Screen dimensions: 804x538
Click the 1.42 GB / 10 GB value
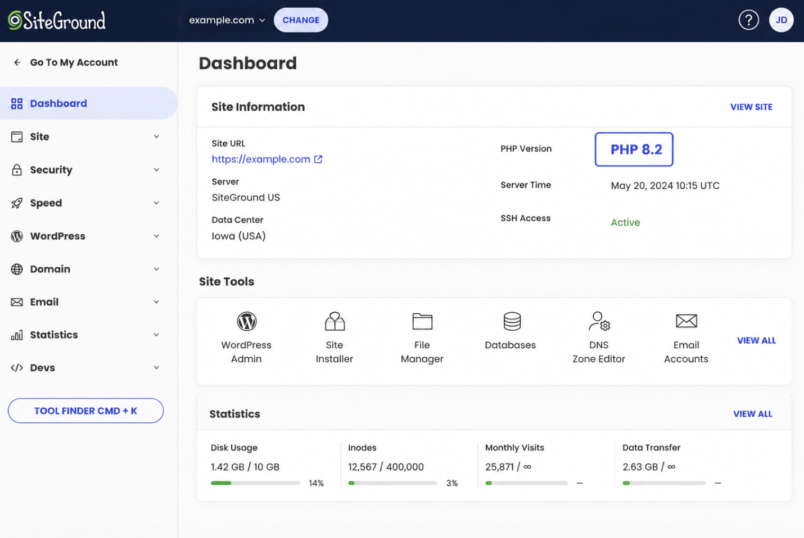tap(245, 467)
